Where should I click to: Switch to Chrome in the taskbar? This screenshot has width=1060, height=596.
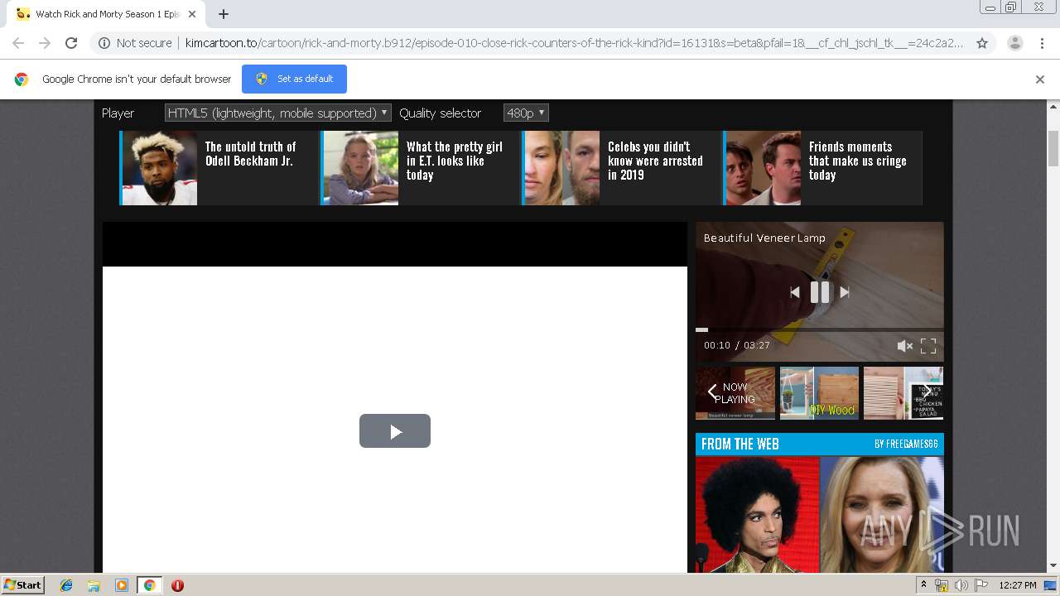149,585
